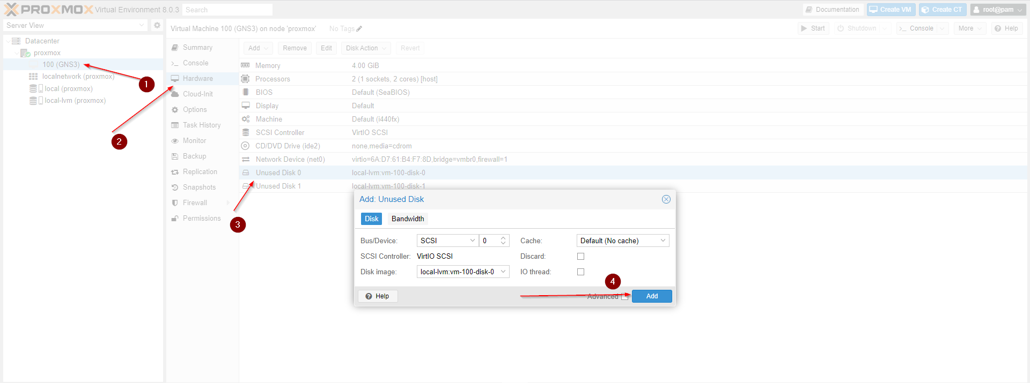Close the Add Unused Disk dialog
This screenshot has height=383, width=1030.
point(666,199)
